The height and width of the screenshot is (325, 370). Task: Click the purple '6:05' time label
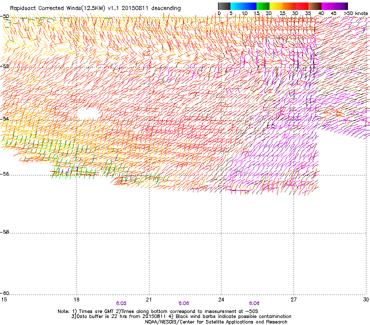[121, 303]
